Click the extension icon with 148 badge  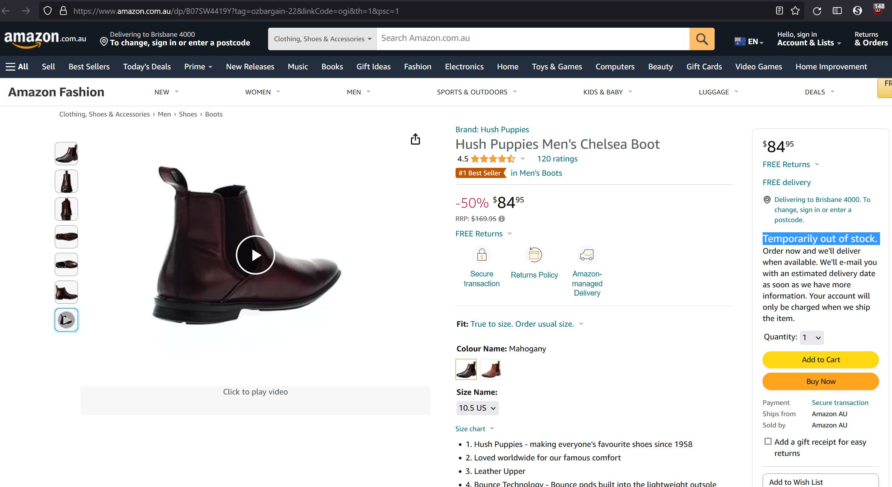pyautogui.click(x=878, y=9)
